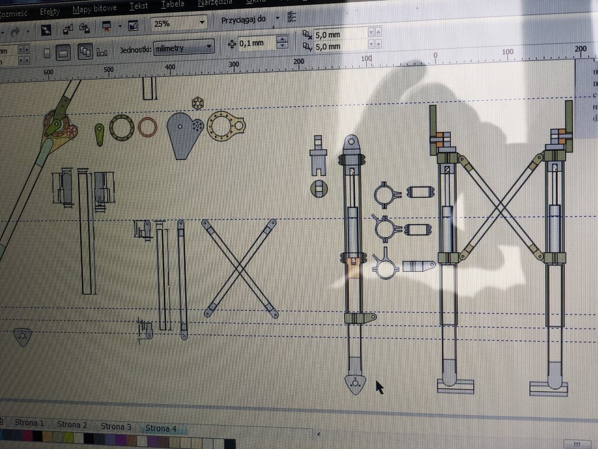The image size is (598, 449).
Task: Go to the Strona 4 page tab
Action: [161, 429]
